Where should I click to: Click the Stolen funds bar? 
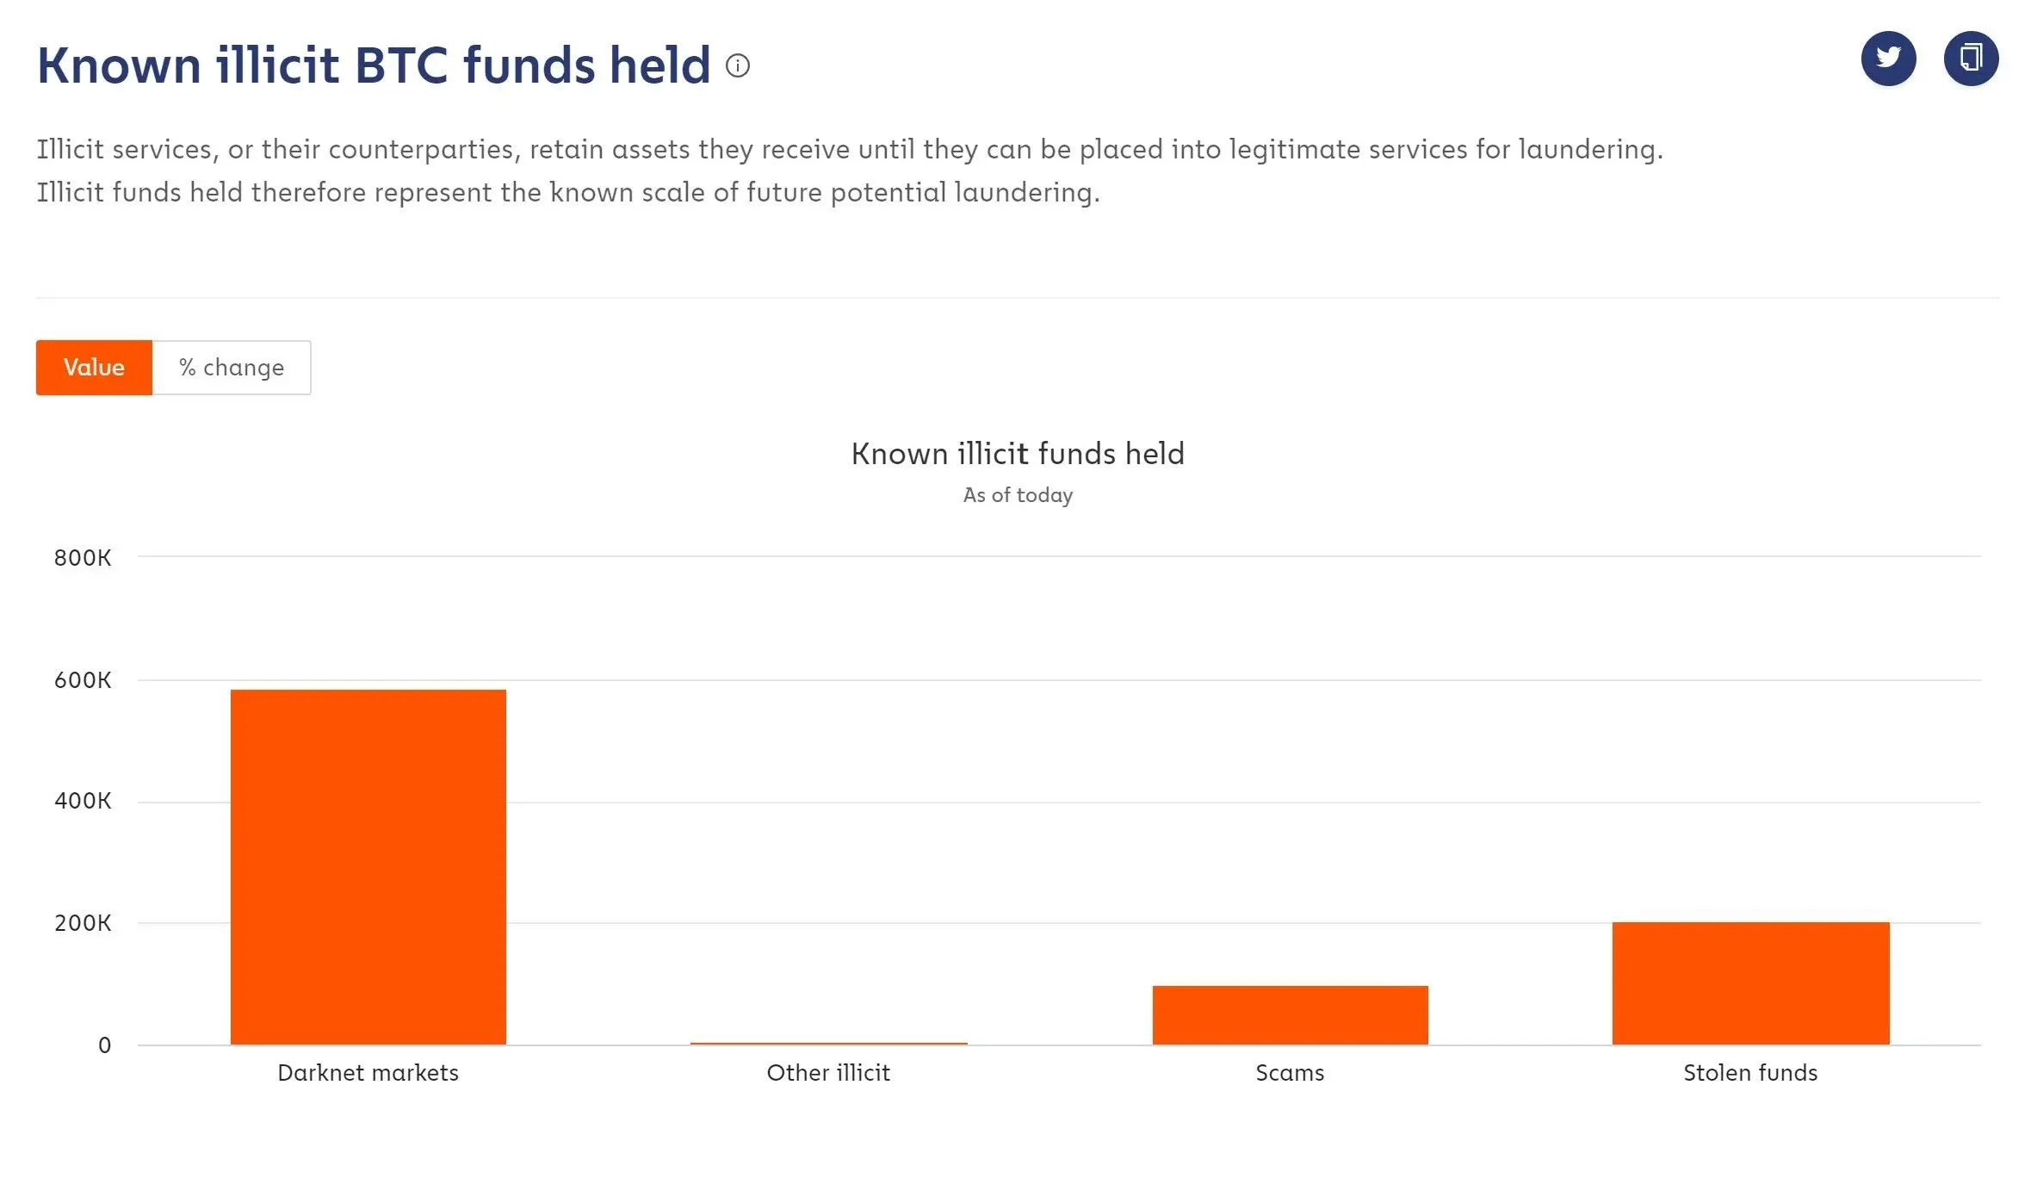pos(1750,983)
